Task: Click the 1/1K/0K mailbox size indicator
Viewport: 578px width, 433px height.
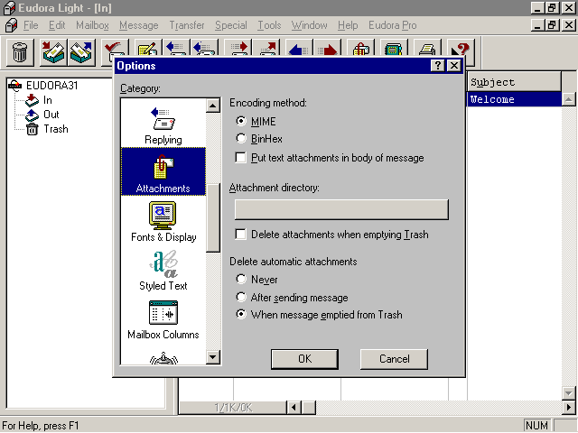Action: 233,408
